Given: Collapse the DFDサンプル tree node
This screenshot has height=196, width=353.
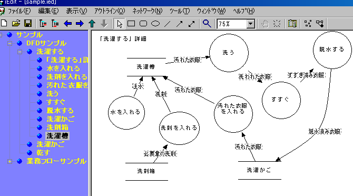Looking at the screenshot, I should pyautogui.click(x=9, y=43).
